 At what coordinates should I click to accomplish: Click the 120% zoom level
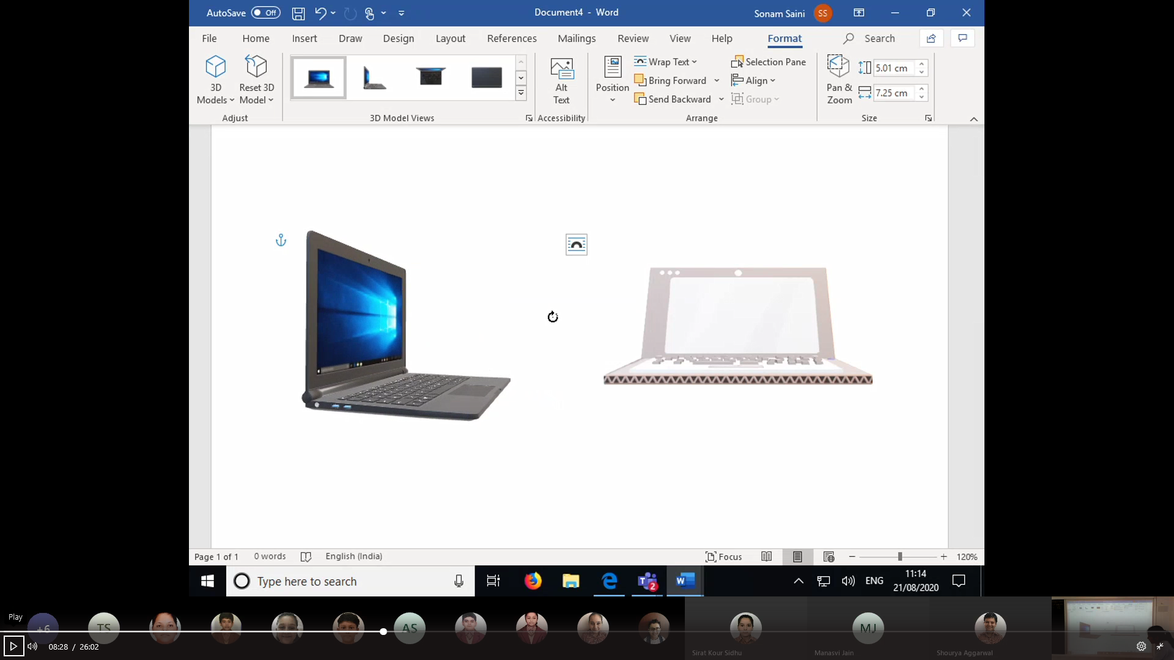click(x=967, y=557)
